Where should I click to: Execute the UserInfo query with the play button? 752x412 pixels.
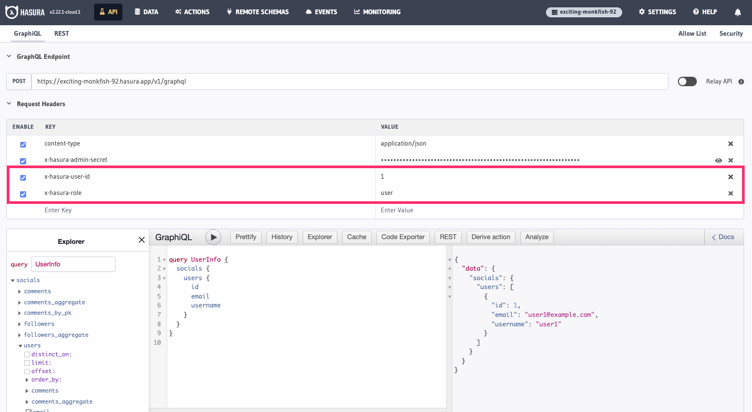click(x=213, y=237)
